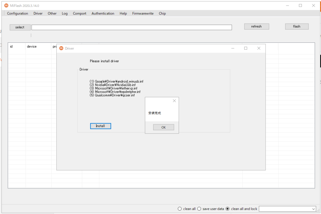
Task: Click the refresh button to detect devices
Action: tap(256, 26)
